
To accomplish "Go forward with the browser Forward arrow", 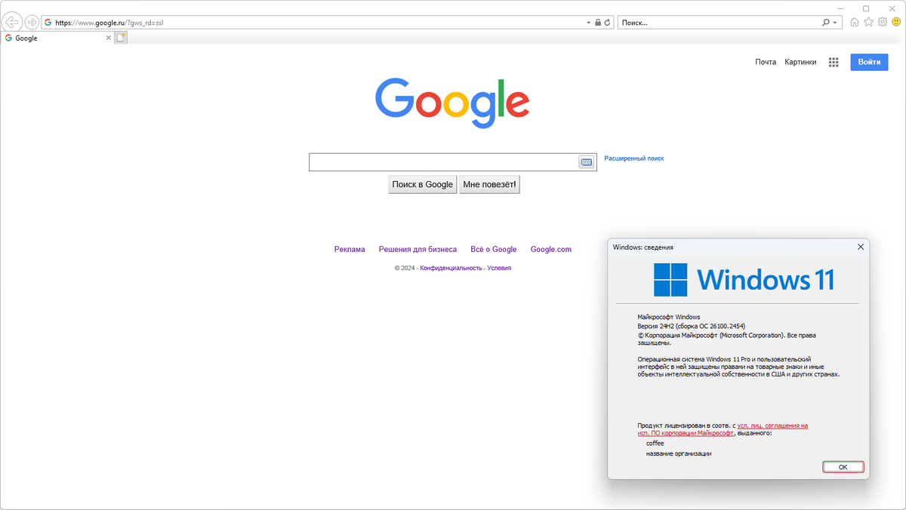I will click(x=32, y=22).
